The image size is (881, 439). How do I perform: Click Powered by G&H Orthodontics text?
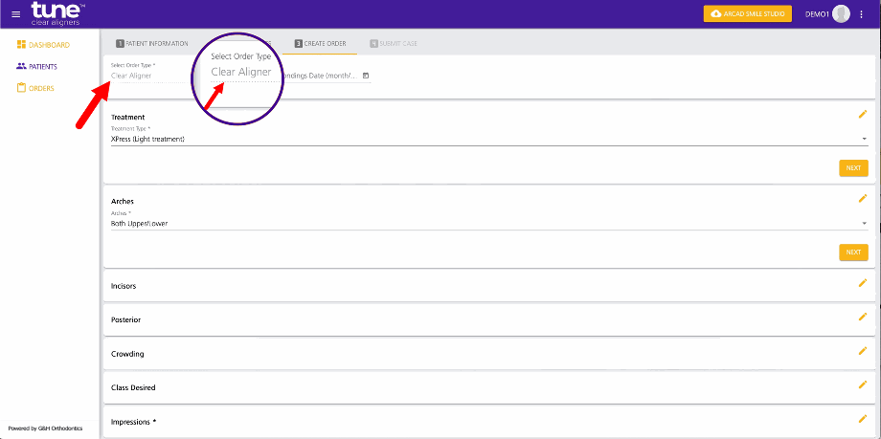pyautogui.click(x=45, y=428)
